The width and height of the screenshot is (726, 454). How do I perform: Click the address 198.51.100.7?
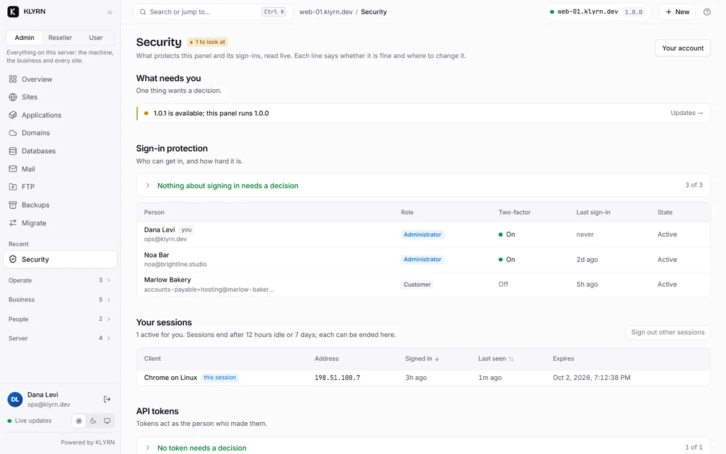click(337, 377)
